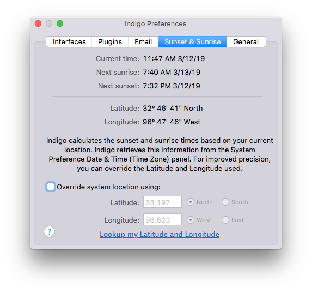
Task: Click the Latitude field showing 33.197
Action: [x=162, y=202]
